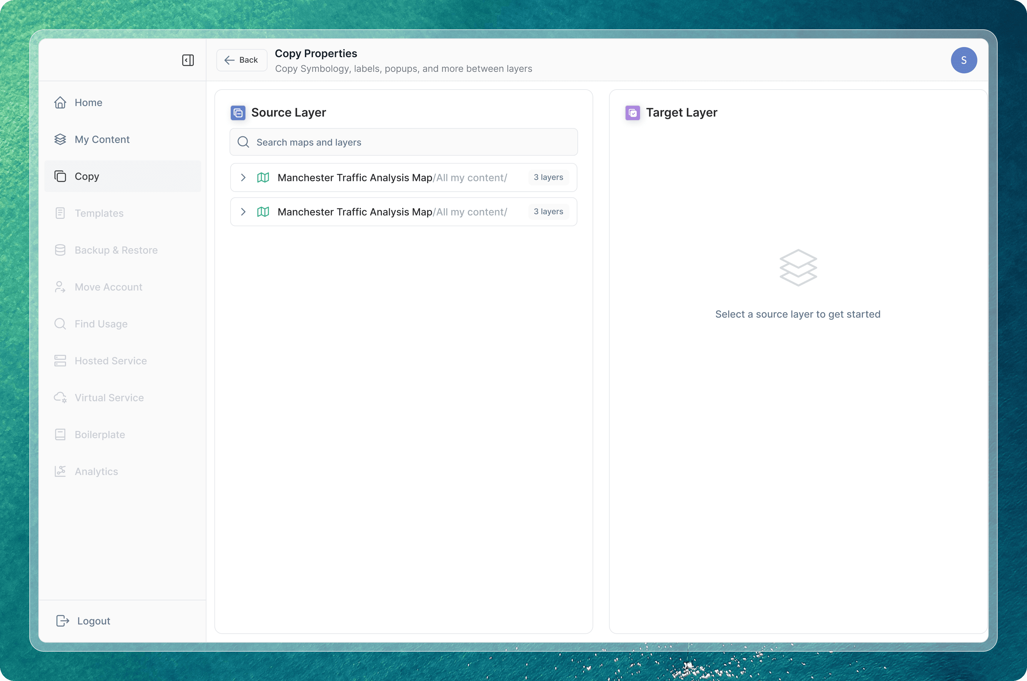Click the Move Account user icon
The height and width of the screenshot is (681, 1027).
coord(60,287)
